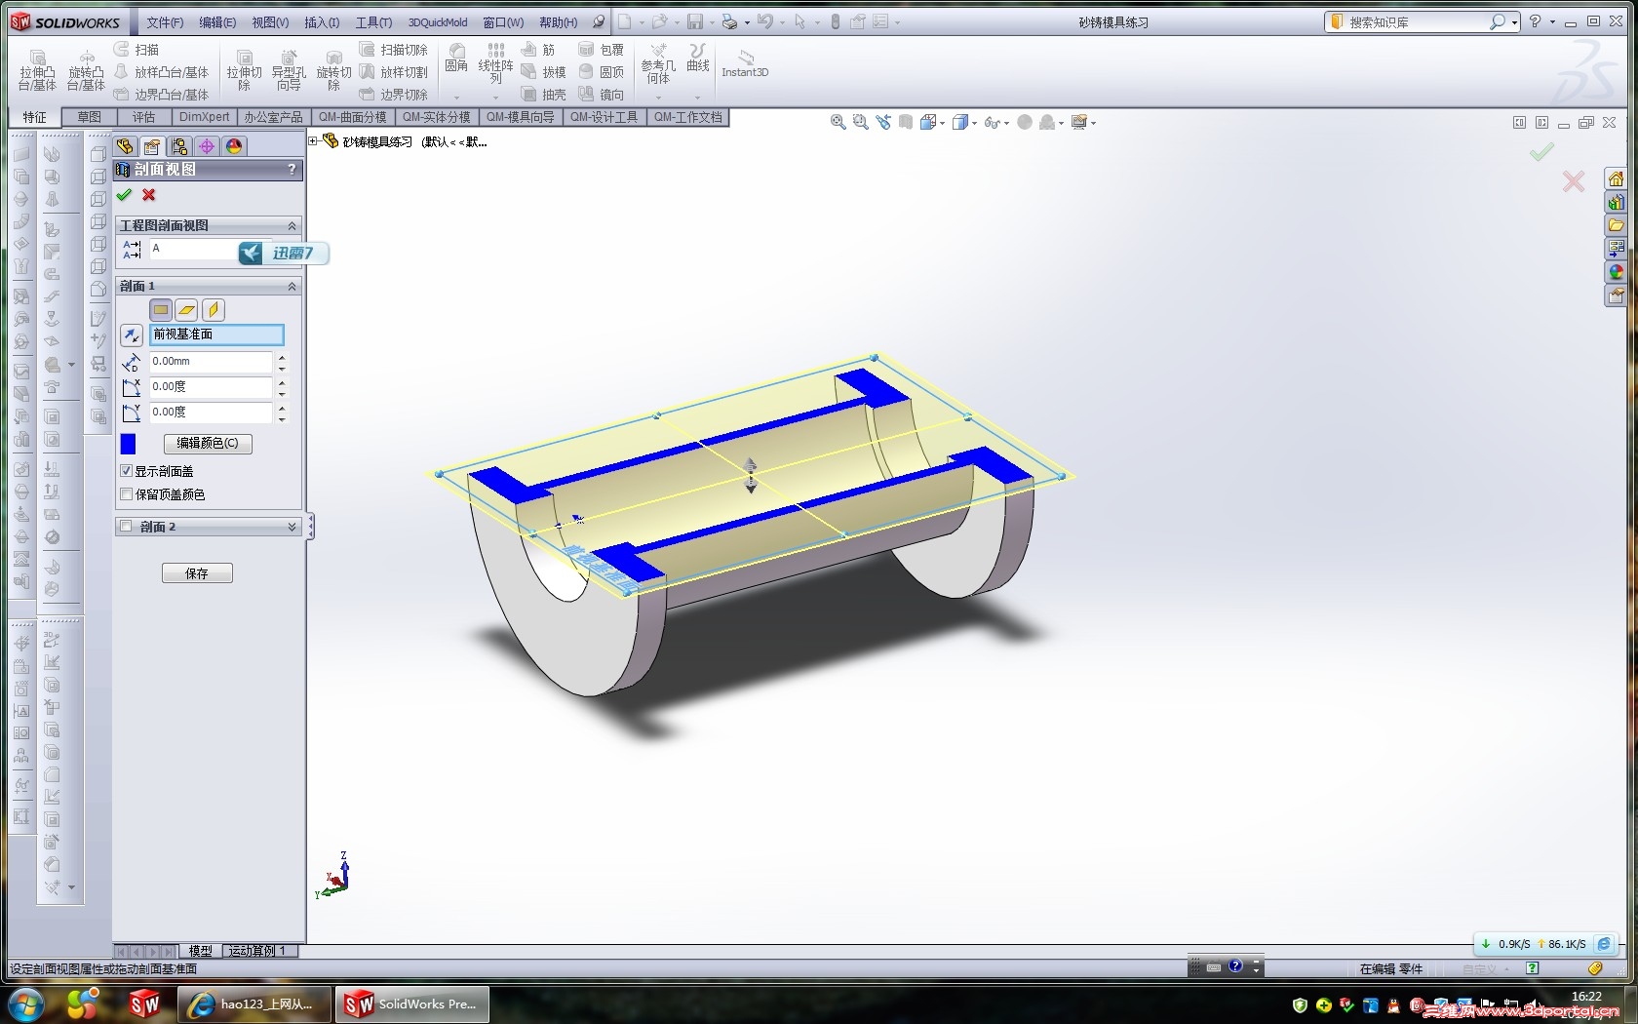Select the 线性阵列 linear pattern tool
The height and width of the screenshot is (1024, 1638).
(495, 63)
